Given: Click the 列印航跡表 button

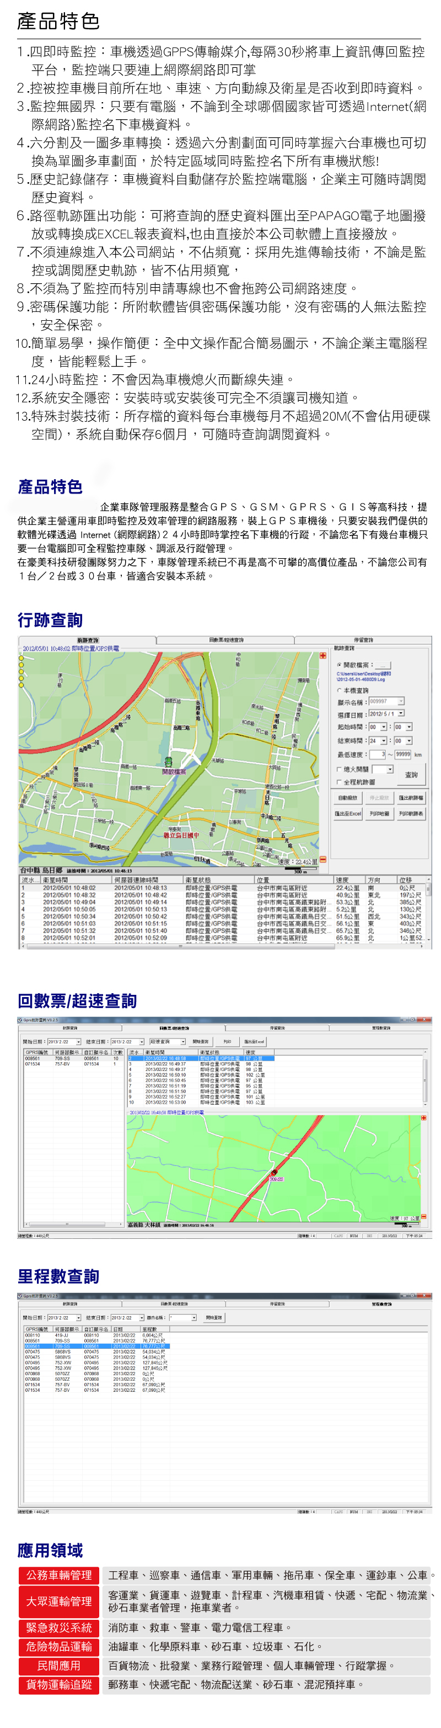Looking at the screenshot, I should (411, 814).
